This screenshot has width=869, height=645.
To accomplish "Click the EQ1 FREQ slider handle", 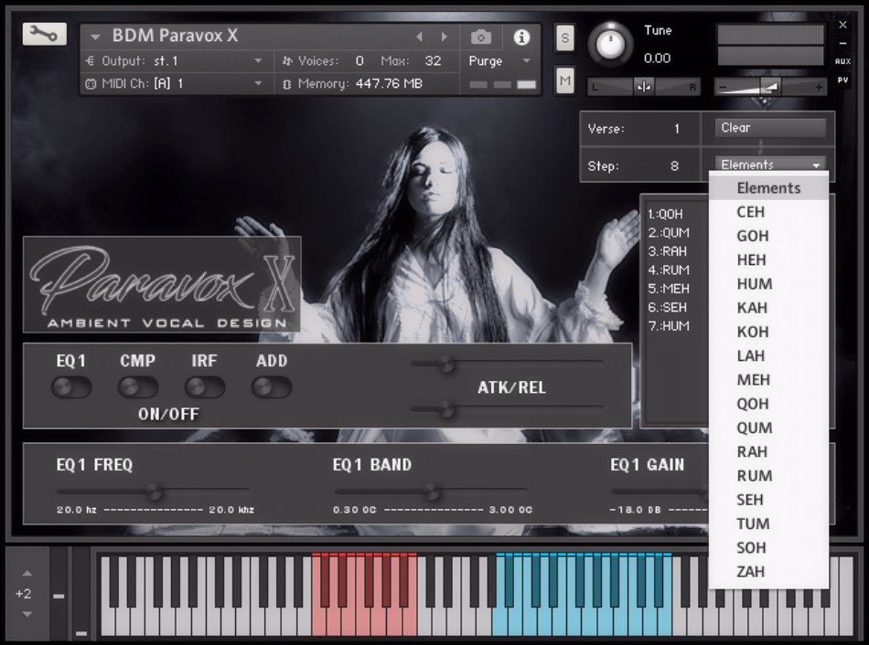I will tap(154, 492).
